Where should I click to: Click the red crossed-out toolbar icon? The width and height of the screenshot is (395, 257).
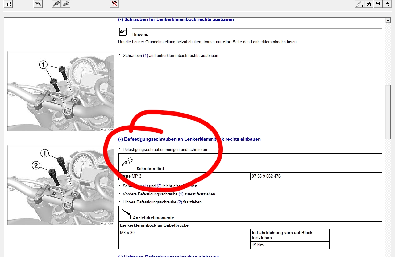114,4
